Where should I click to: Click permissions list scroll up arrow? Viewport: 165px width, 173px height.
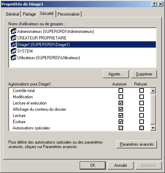click(153, 91)
